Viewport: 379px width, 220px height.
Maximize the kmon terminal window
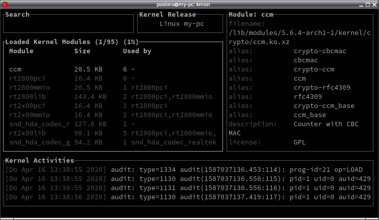[368, 5]
